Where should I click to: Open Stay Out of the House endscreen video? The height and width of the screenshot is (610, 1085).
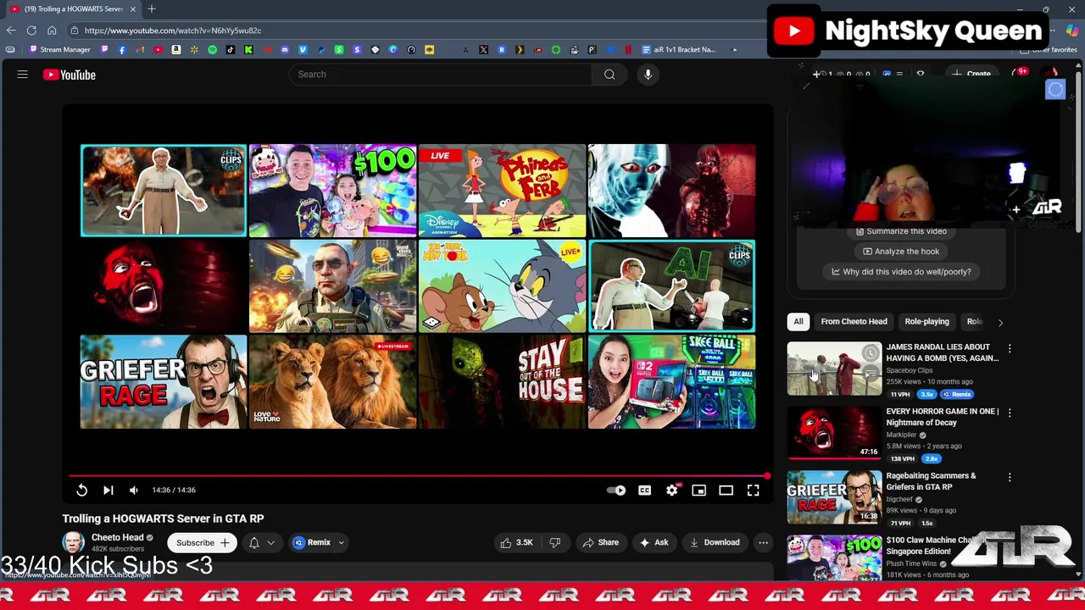[x=502, y=382]
